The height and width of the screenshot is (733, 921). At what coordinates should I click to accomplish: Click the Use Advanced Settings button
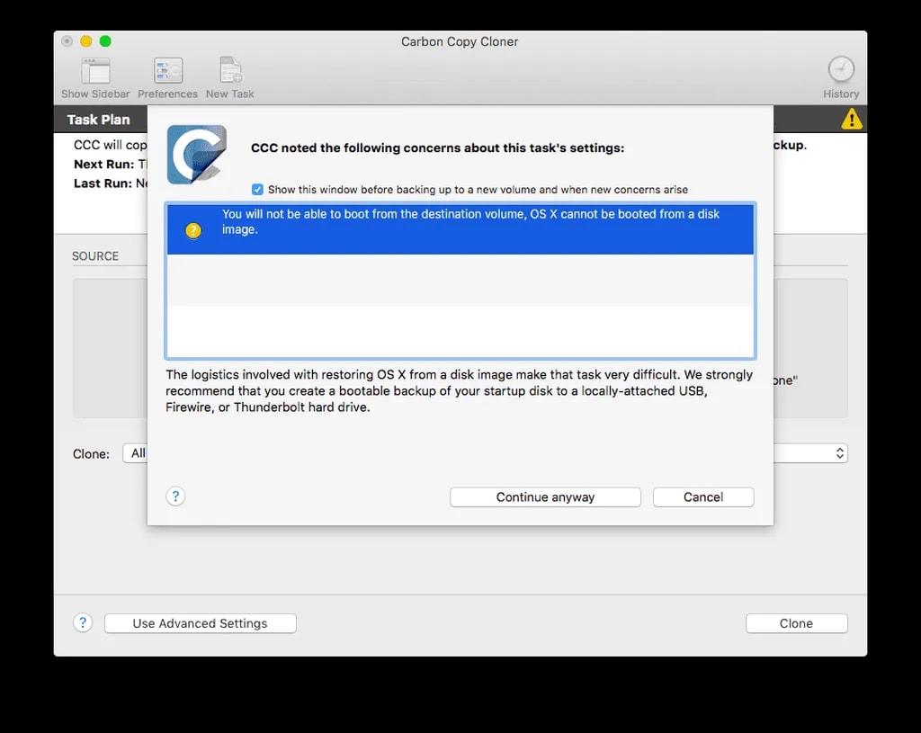200,623
